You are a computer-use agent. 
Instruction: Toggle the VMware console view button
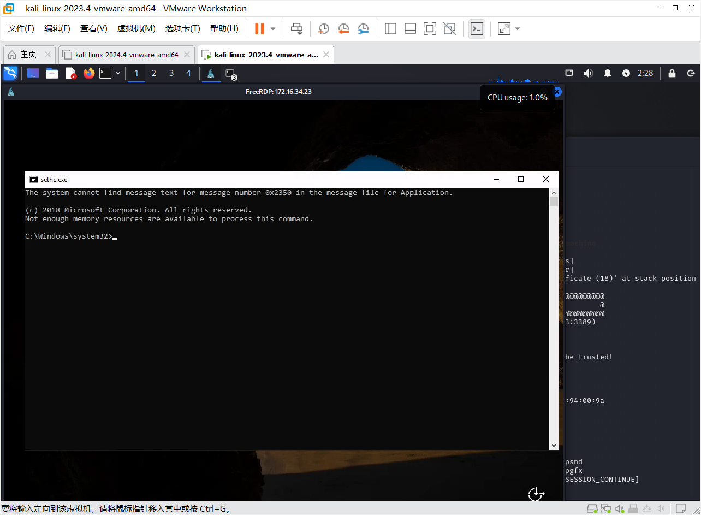pyautogui.click(x=477, y=29)
